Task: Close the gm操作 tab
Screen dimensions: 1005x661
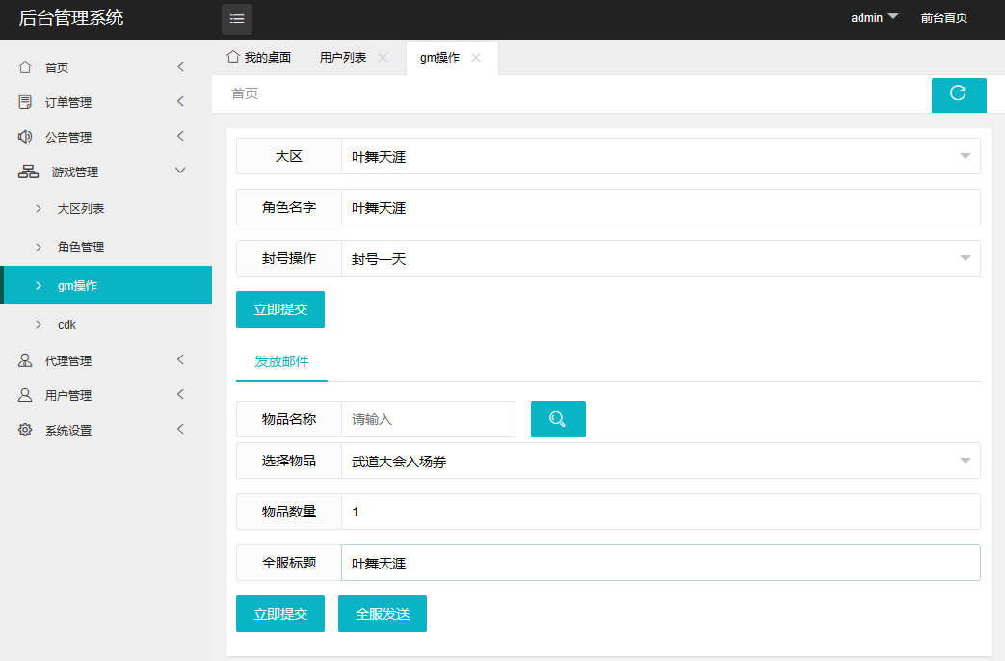Action: coord(476,58)
